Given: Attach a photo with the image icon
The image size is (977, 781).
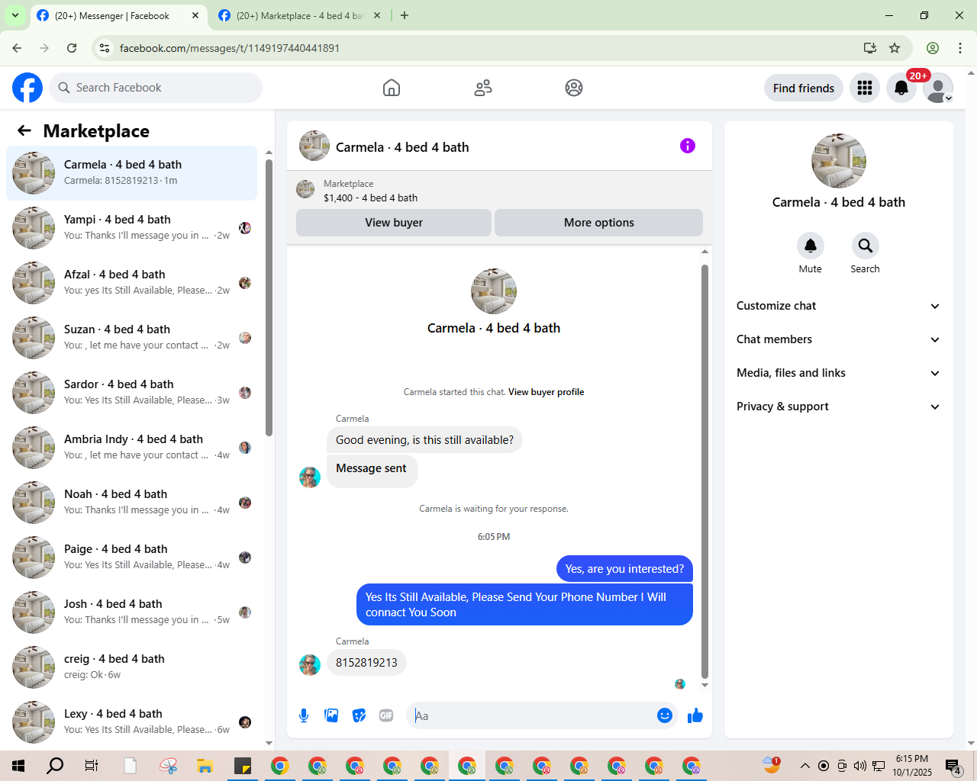Looking at the screenshot, I should [x=331, y=715].
